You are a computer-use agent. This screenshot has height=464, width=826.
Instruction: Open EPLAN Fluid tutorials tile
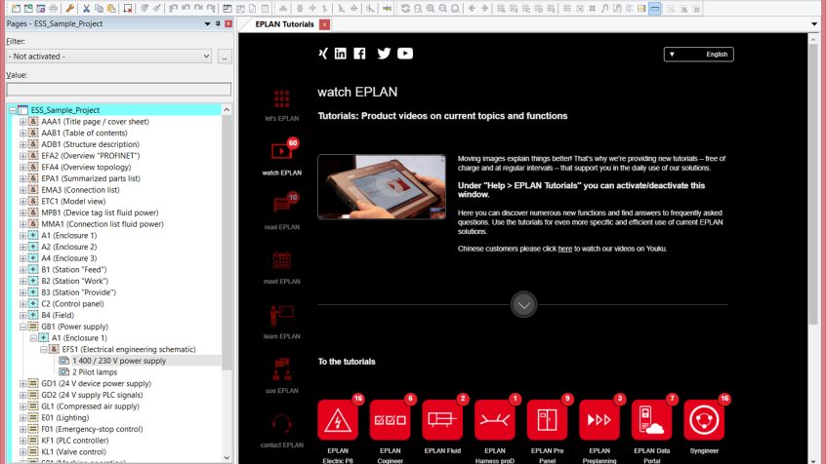coord(442,419)
